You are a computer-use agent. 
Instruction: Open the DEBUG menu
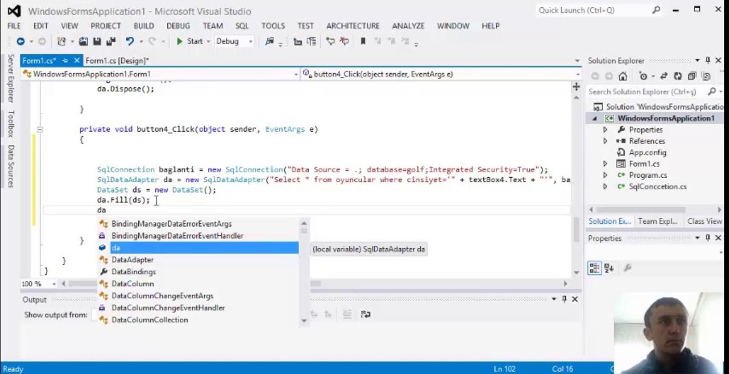[178, 26]
